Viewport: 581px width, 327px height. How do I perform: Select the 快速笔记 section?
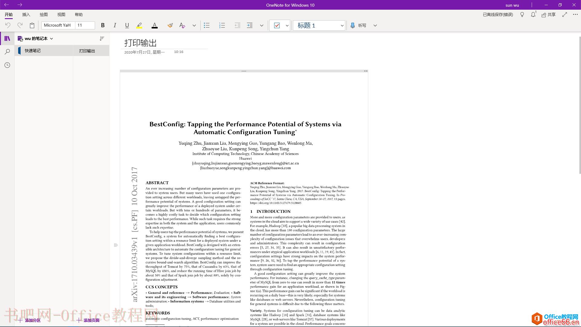[44, 51]
